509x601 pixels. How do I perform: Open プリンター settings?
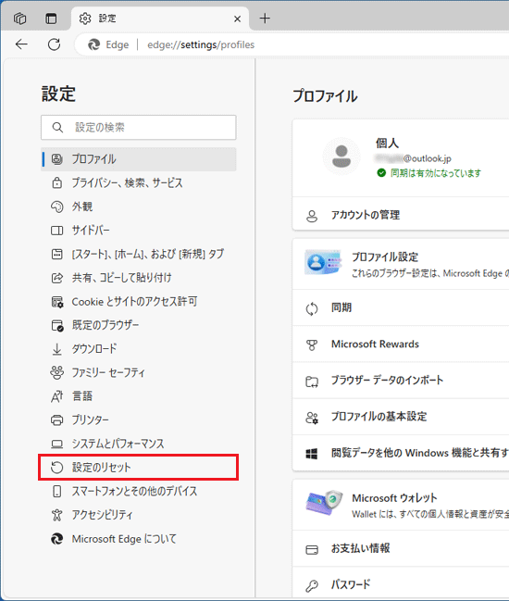[139, 420]
